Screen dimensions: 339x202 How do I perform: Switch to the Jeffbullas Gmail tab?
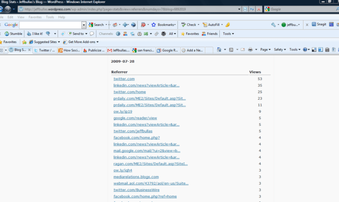point(119,50)
